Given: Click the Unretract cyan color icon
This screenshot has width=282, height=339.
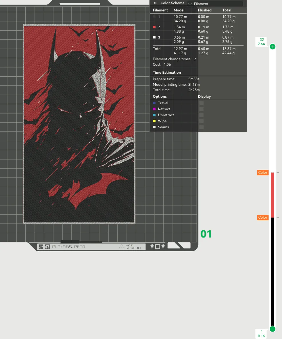Looking at the screenshot, I should pyautogui.click(x=154, y=115).
